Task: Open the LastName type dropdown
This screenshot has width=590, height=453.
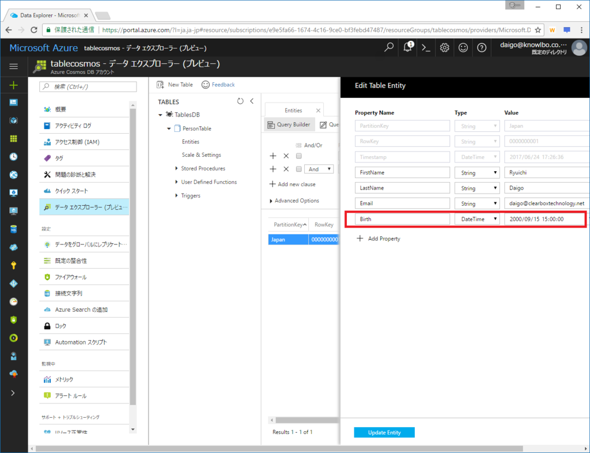Action: (477, 188)
